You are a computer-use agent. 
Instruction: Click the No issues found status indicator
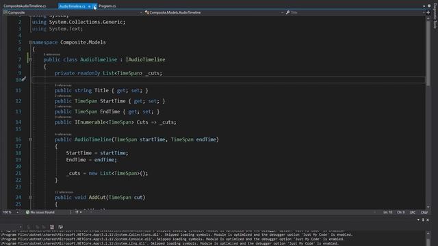(x=40, y=213)
